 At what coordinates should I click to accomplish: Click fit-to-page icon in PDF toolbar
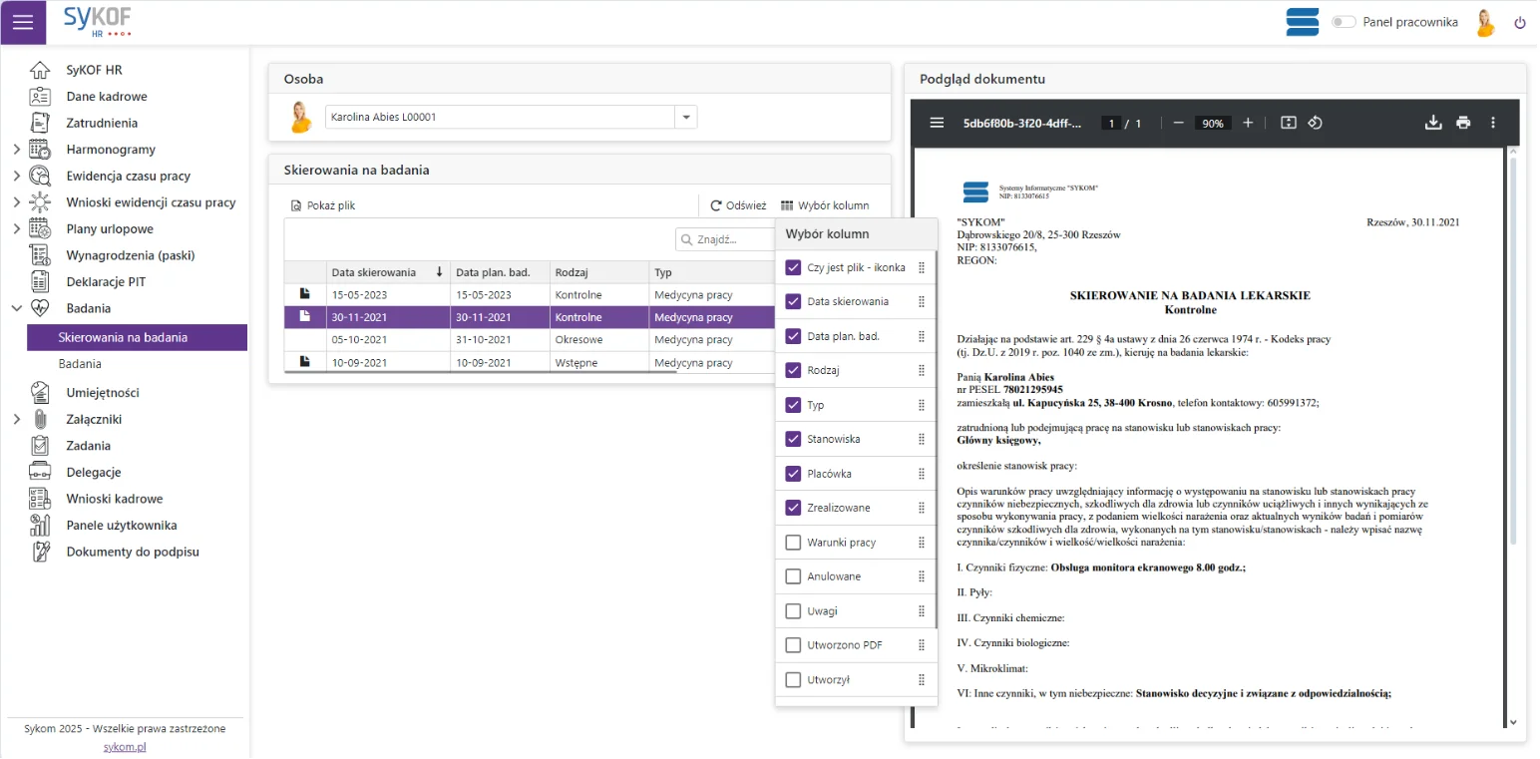tap(1288, 123)
